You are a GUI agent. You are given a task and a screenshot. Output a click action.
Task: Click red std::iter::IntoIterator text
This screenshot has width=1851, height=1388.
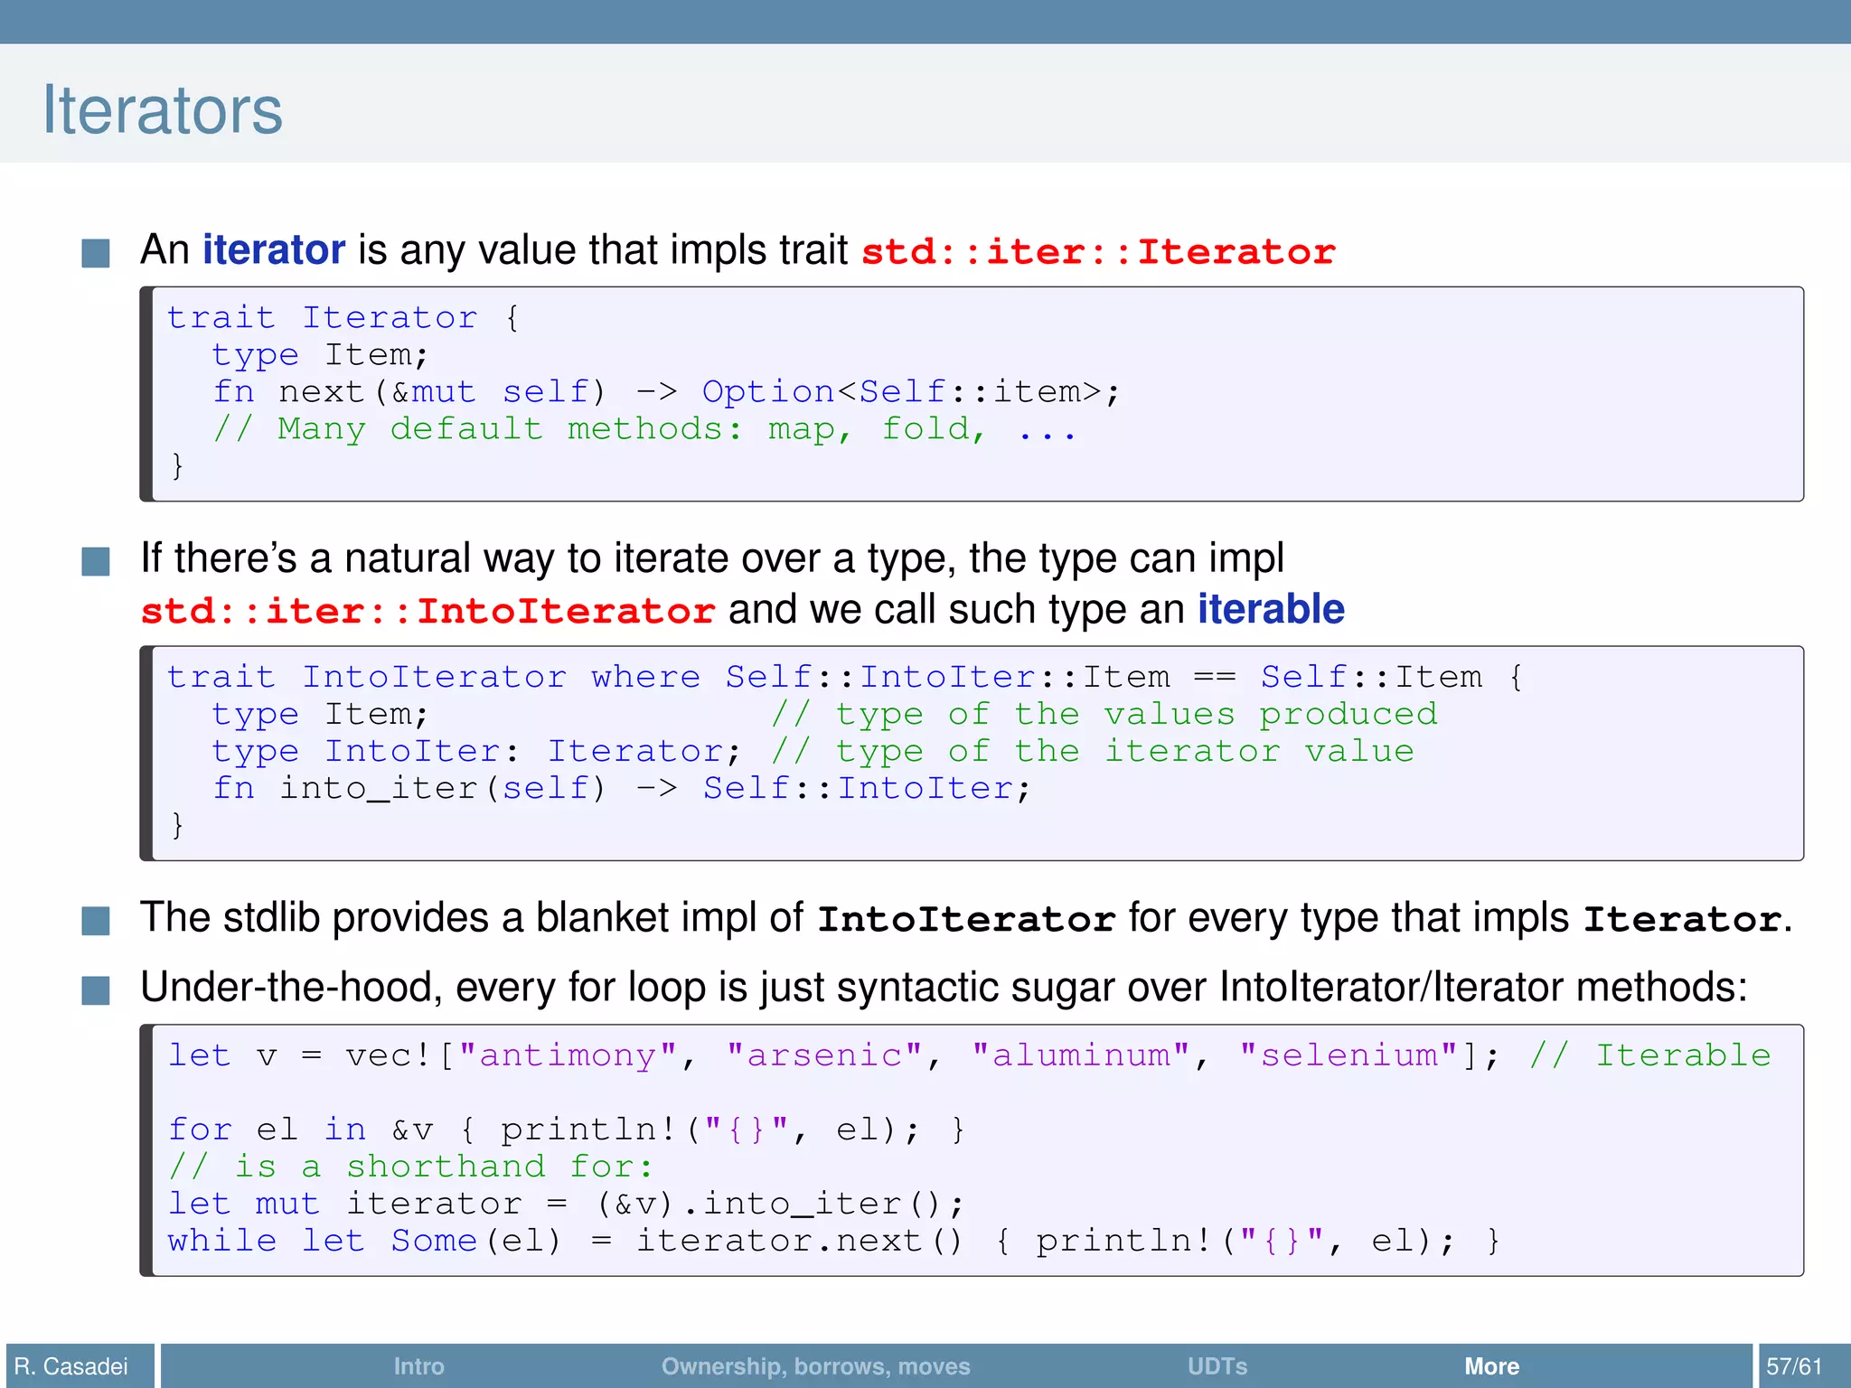coord(428,612)
